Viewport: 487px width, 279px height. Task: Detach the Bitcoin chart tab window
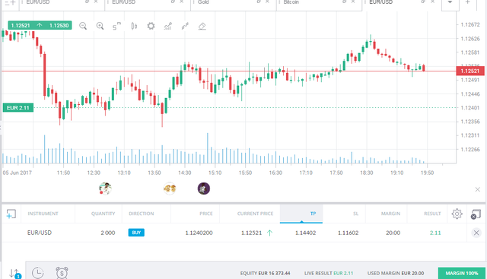[345, 2]
